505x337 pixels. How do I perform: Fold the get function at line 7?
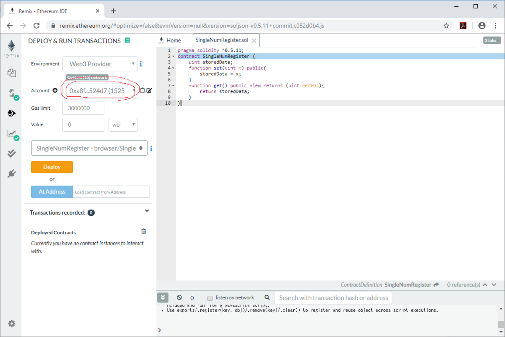(173, 85)
